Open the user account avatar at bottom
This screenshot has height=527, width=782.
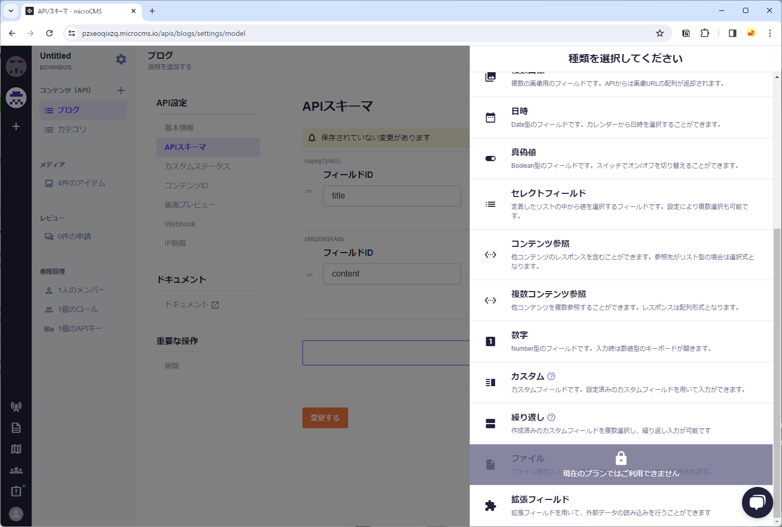[16, 514]
